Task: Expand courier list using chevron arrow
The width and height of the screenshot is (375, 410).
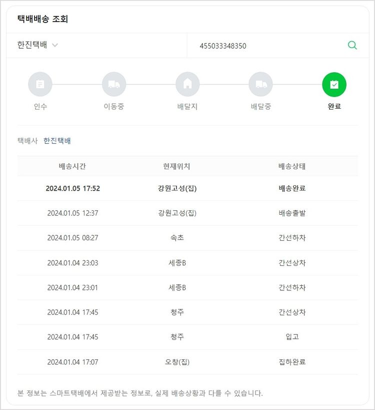Action: 55,45
